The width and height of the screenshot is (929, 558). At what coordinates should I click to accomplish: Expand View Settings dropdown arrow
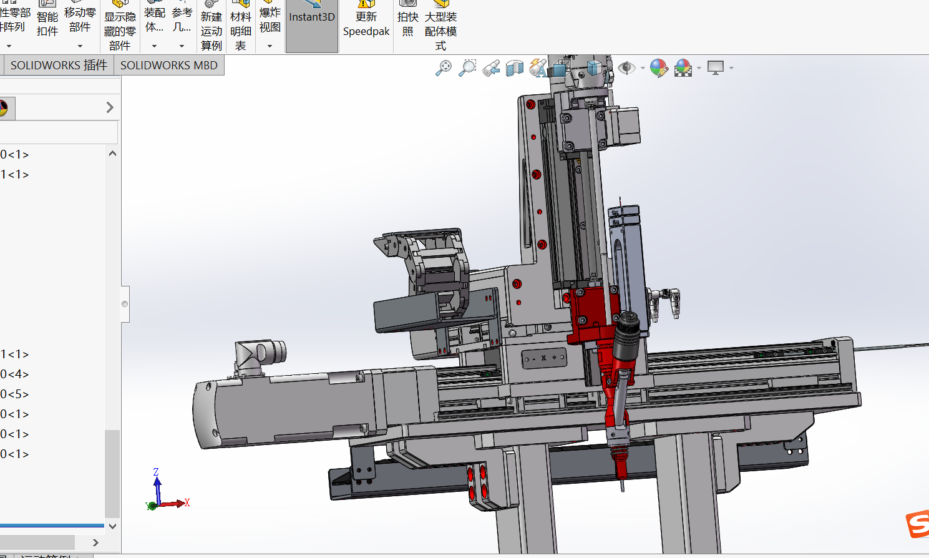pyautogui.click(x=731, y=68)
